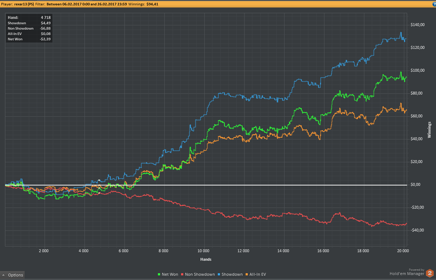Screen dimensions: 436x280
Task: Click the vertical Winnings y-axis title
Action: (429, 130)
